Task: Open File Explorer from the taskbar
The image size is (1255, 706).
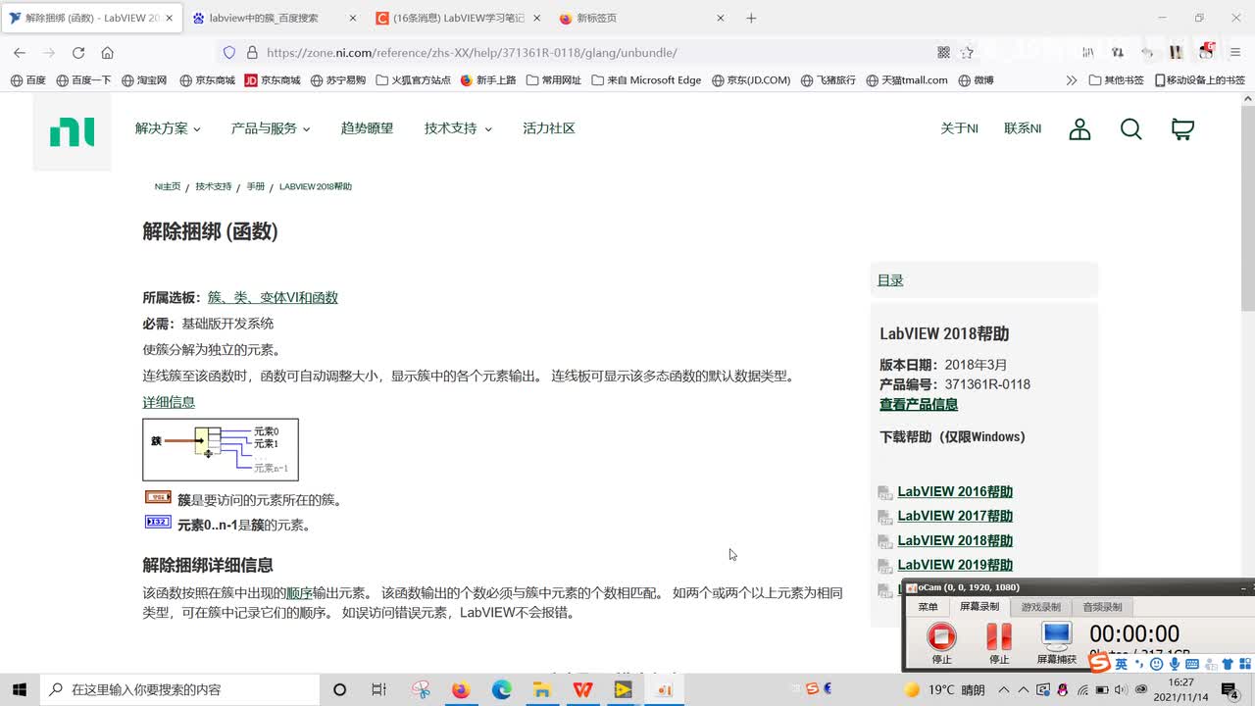Action: tap(542, 689)
